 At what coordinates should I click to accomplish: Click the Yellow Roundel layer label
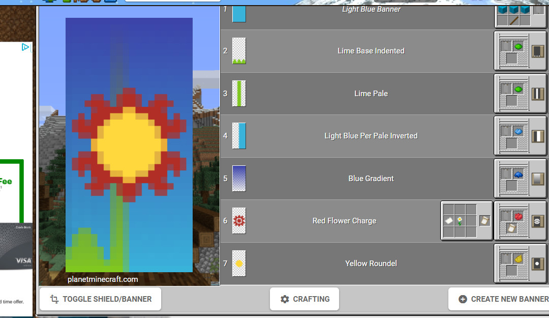(371, 264)
